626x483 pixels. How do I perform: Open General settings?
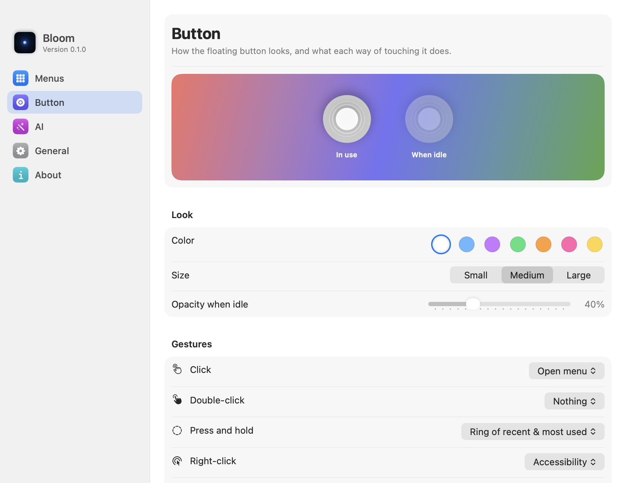(x=75, y=151)
